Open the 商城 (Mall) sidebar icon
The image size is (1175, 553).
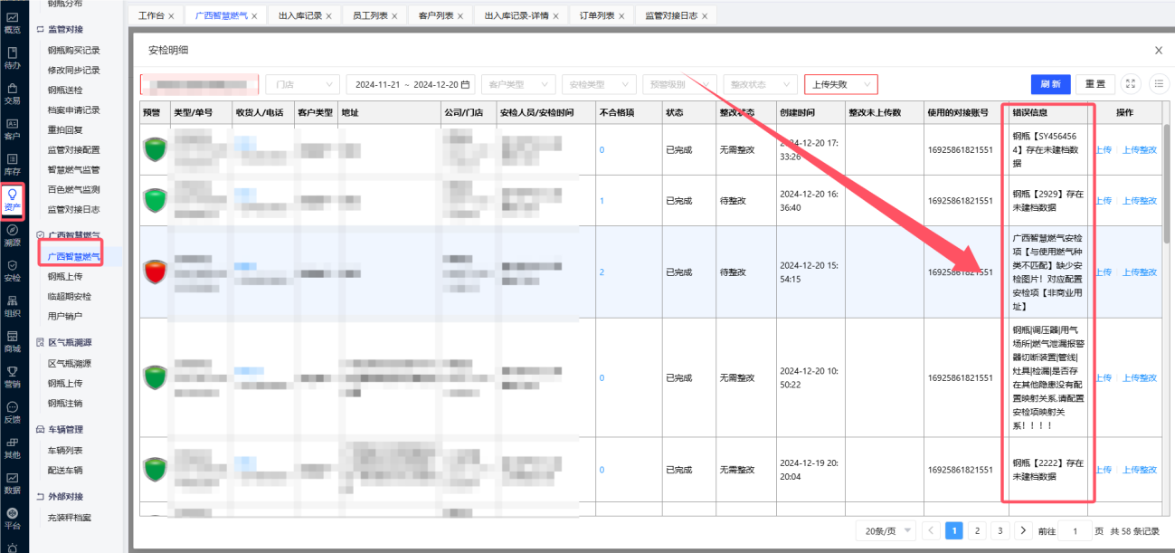(12, 341)
